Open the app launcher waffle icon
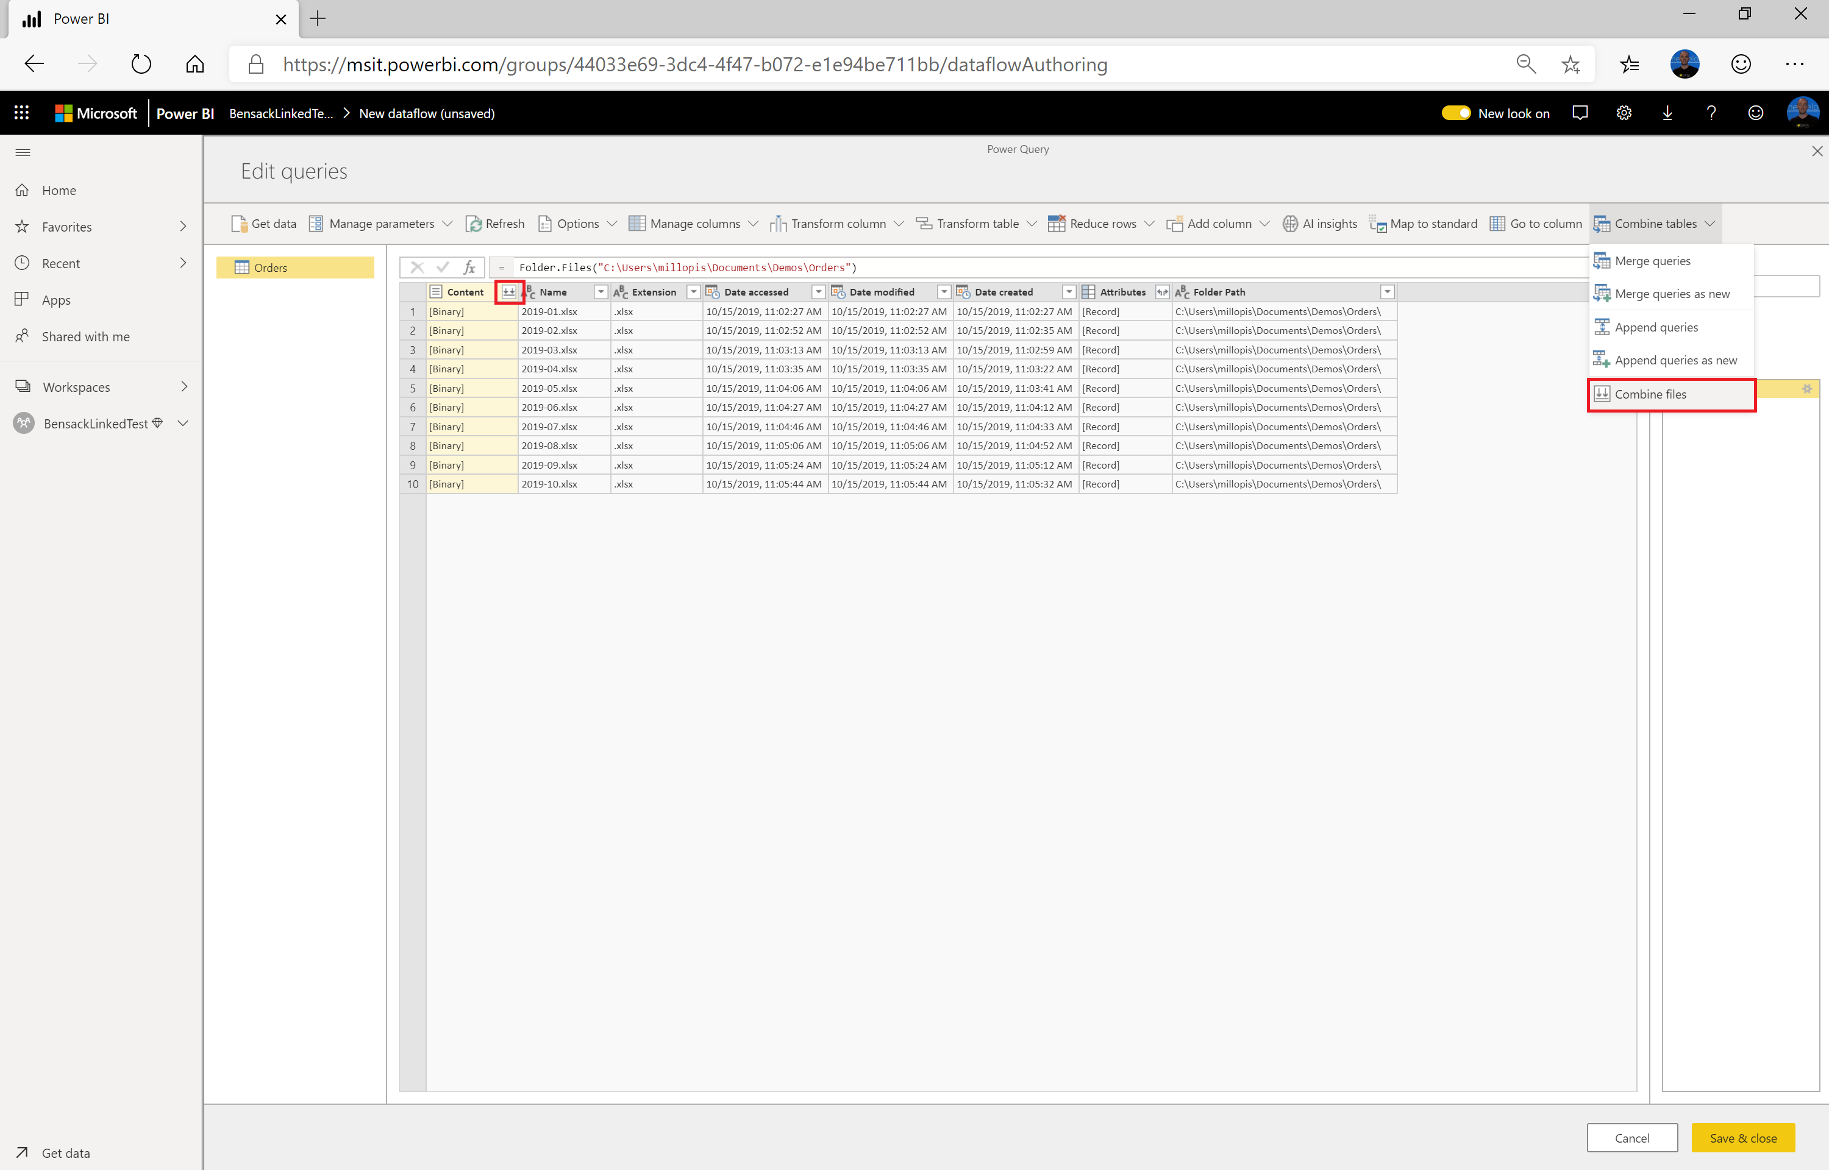 point(21,113)
